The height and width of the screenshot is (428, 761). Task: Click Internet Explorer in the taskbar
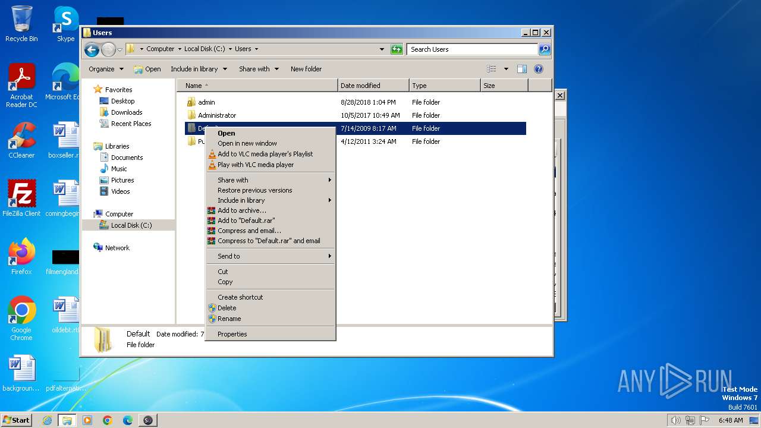[47, 420]
